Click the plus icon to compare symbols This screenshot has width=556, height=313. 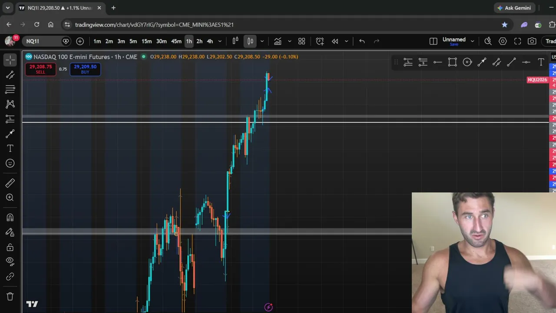tap(80, 41)
